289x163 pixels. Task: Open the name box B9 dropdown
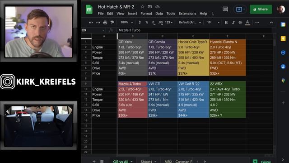tap(103, 30)
